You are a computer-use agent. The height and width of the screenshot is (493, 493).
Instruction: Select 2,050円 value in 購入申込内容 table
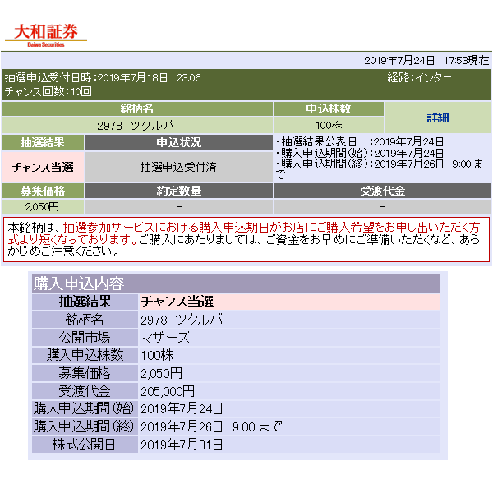[x=289, y=373]
